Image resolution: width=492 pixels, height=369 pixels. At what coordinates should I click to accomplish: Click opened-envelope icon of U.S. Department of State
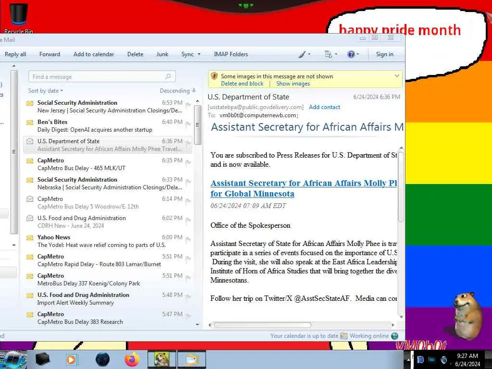coord(30,141)
